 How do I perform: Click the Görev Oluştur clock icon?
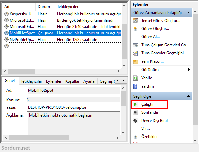(135, 29)
